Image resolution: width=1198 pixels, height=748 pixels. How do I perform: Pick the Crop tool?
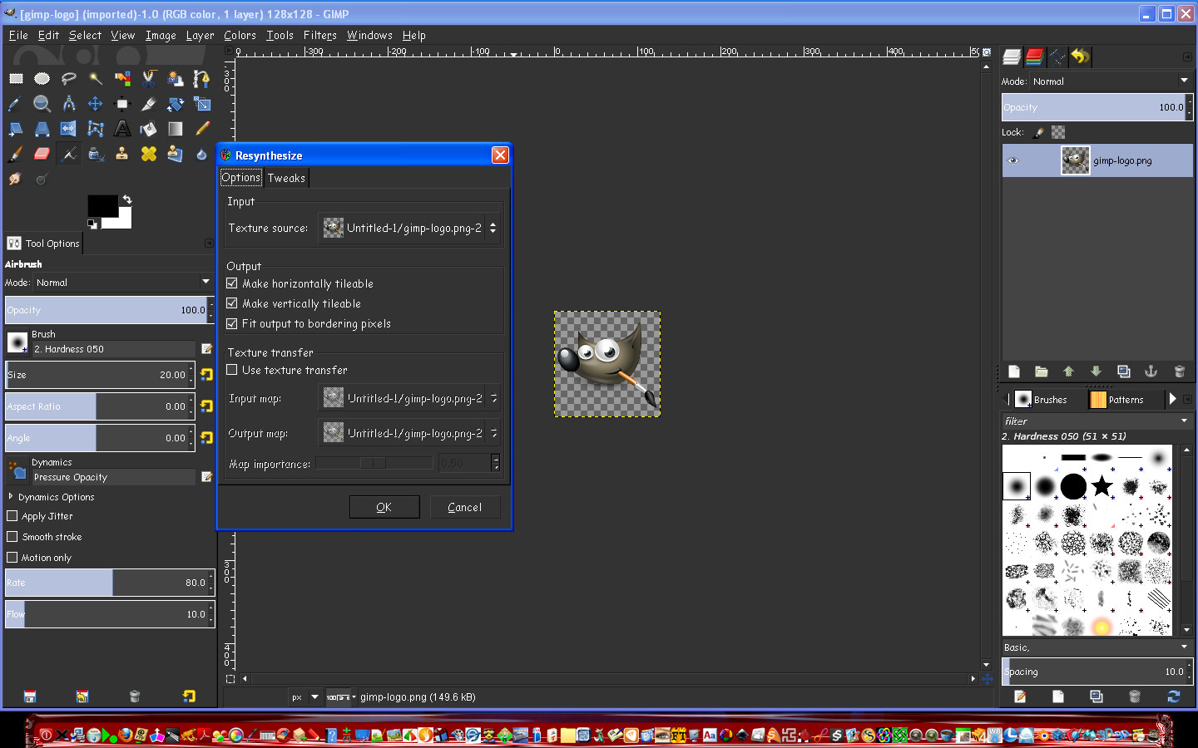[149, 104]
